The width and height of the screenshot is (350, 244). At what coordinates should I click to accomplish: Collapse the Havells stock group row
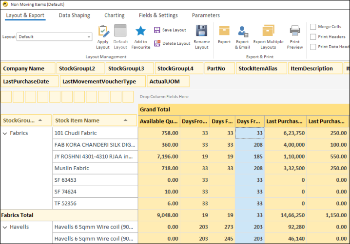[4, 227]
